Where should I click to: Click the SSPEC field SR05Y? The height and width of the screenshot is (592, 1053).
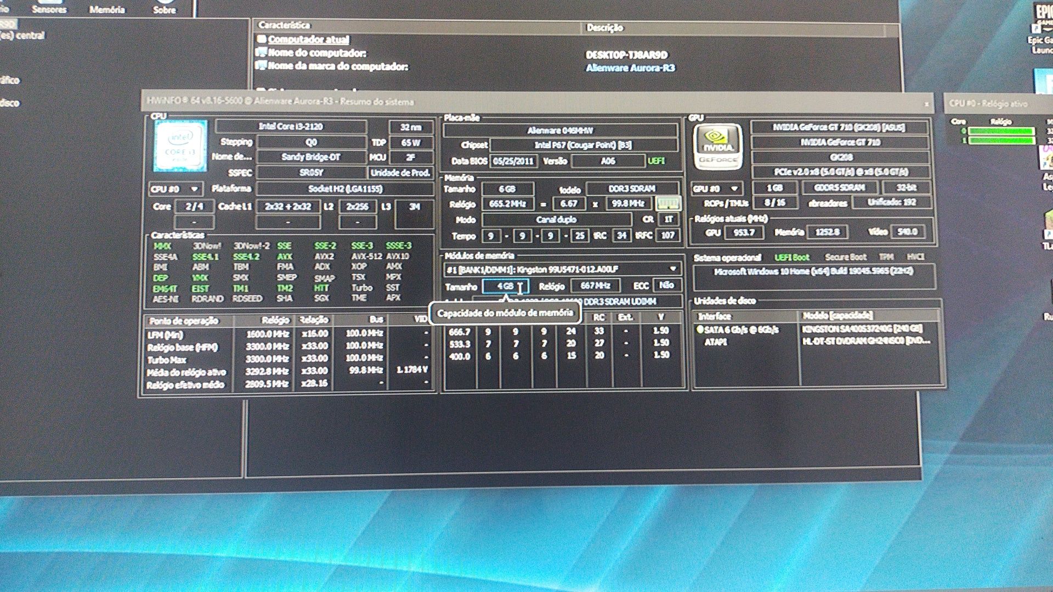[x=311, y=173]
